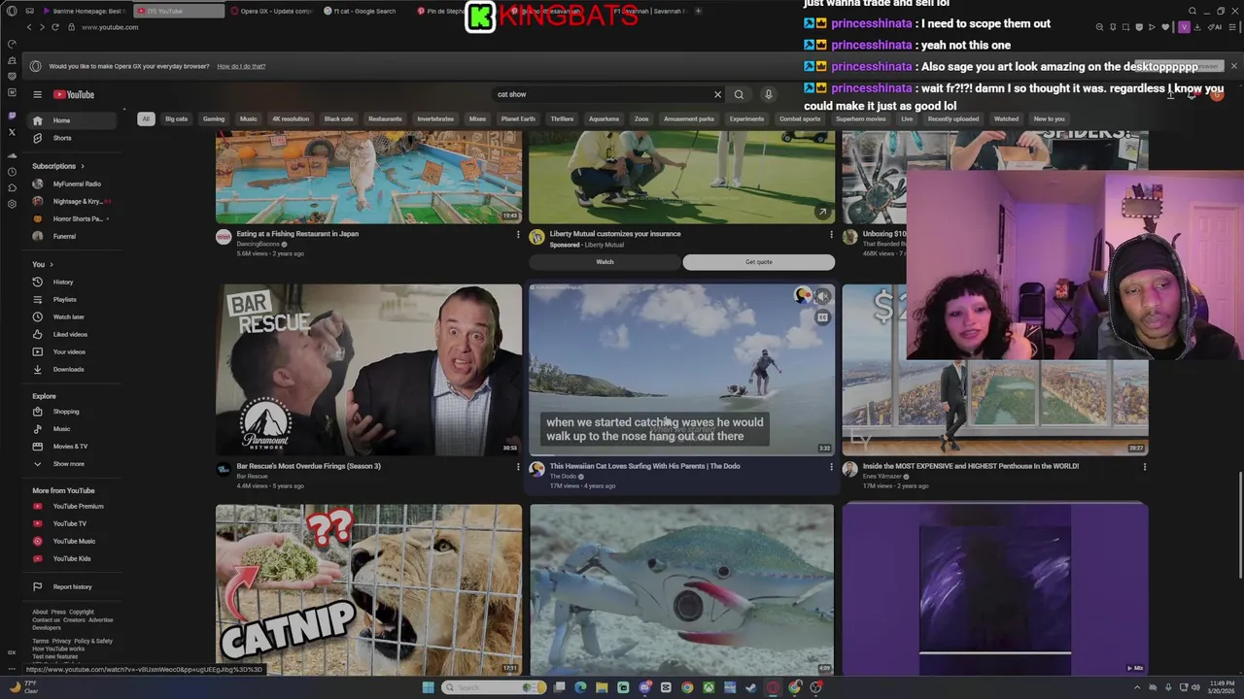Open Home in YouTube sidebar
This screenshot has width=1244, height=699.
pos(74,120)
